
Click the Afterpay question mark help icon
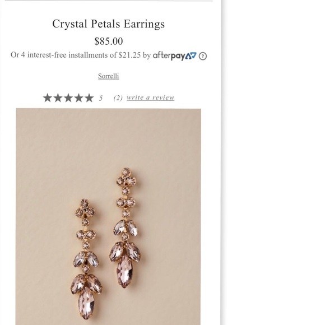tap(202, 56)
